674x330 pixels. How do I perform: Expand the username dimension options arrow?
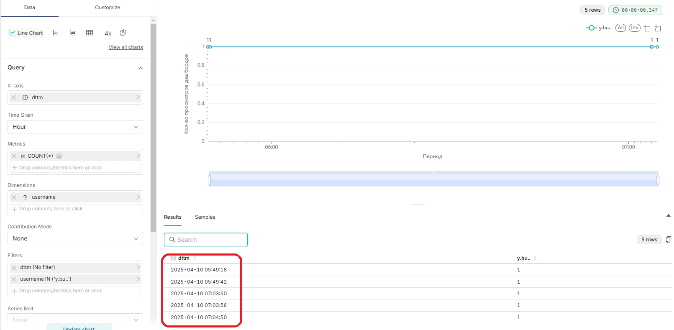138,197
